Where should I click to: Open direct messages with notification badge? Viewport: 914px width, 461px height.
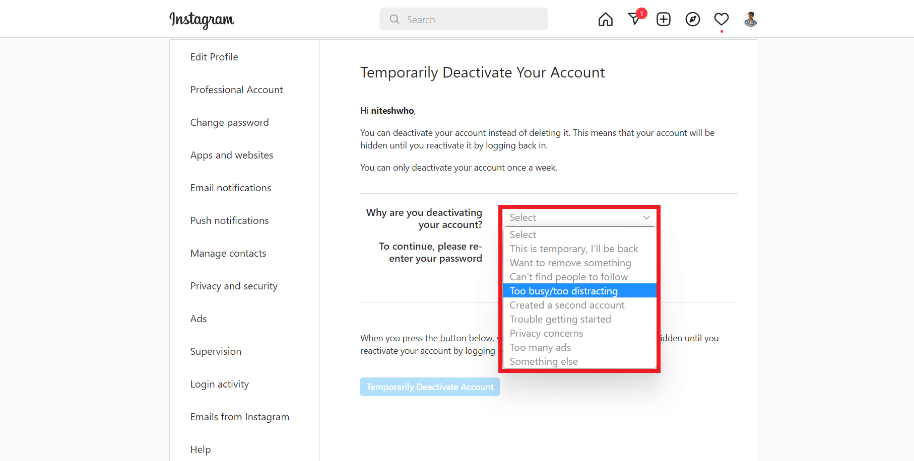coord(635,19)
